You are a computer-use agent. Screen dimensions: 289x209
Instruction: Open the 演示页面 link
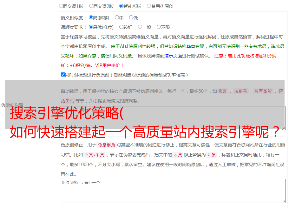click(173, 56)
